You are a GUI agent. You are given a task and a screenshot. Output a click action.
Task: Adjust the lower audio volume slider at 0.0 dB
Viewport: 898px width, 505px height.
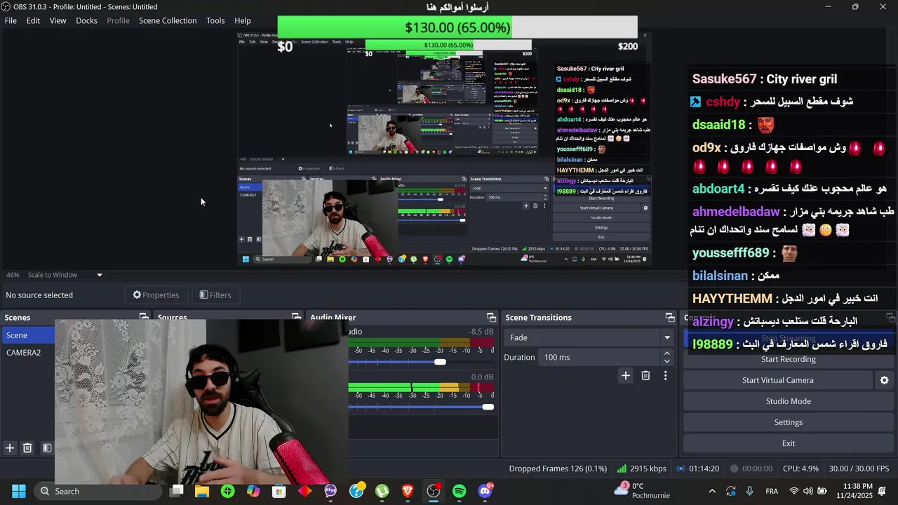[x=488, y=407]
